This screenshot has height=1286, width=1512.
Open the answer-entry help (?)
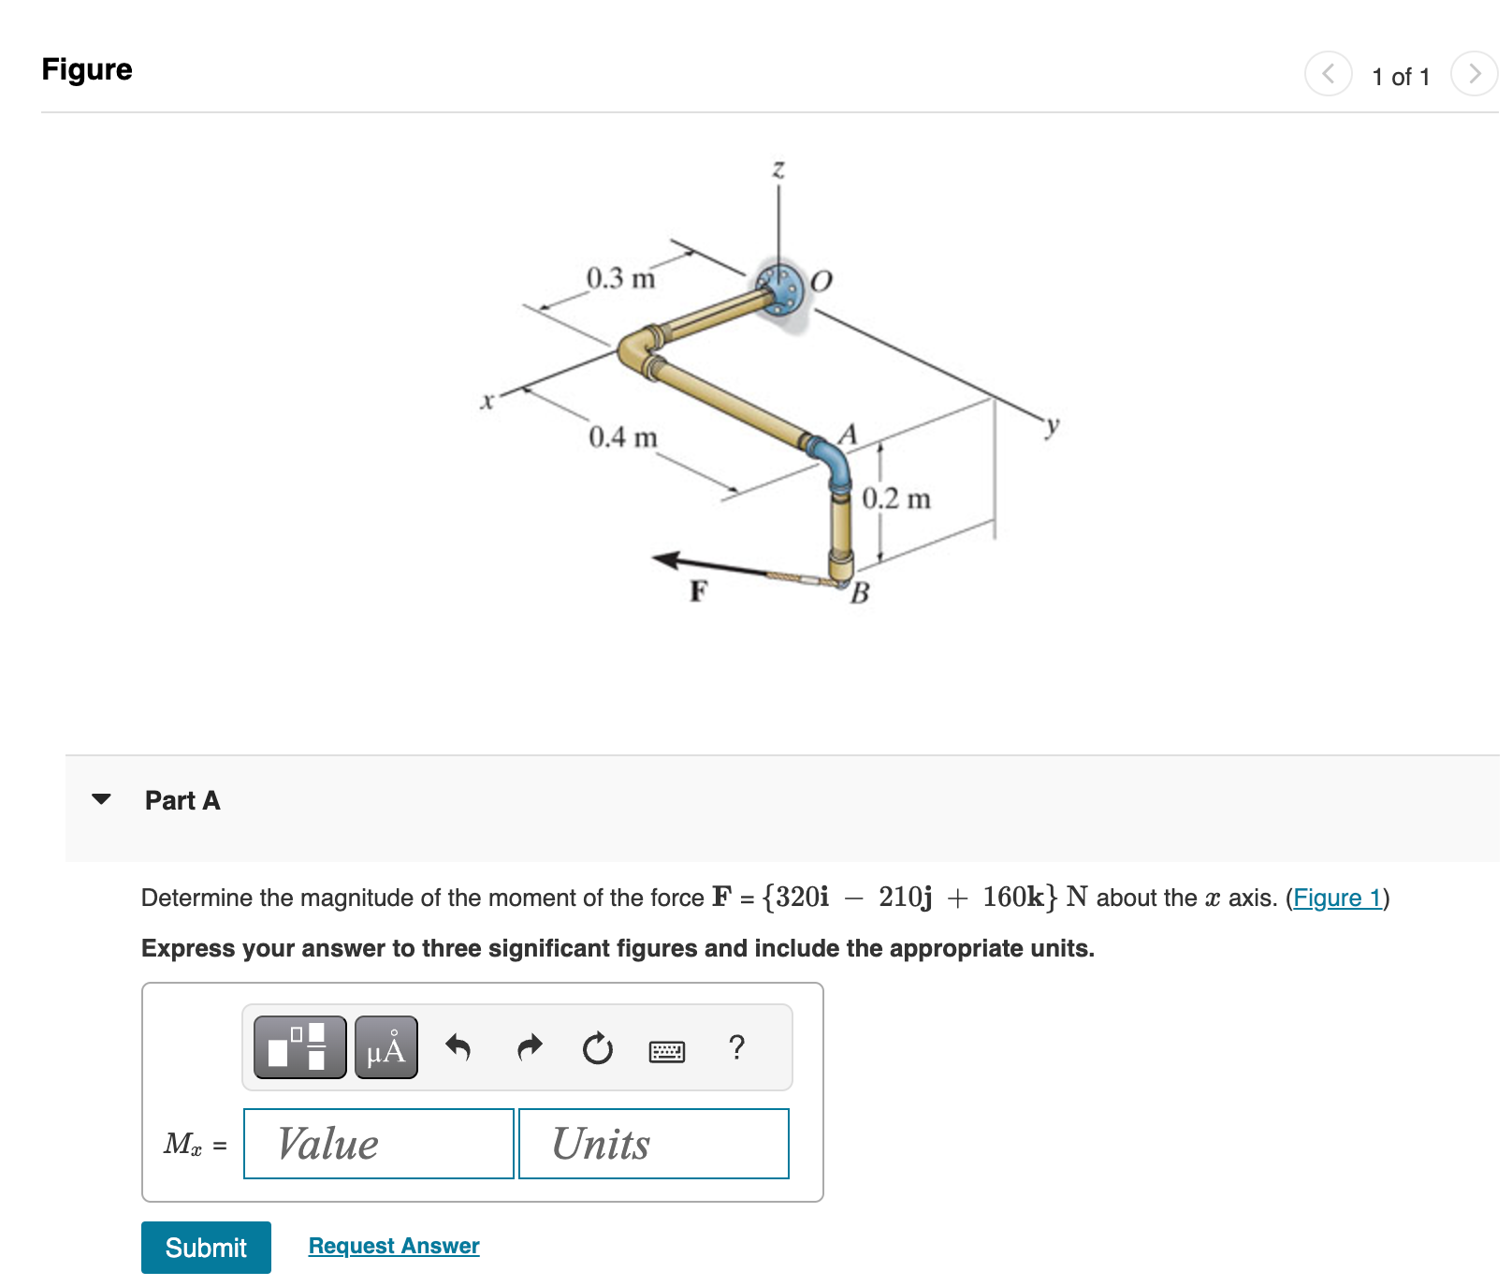(736, 1048)
